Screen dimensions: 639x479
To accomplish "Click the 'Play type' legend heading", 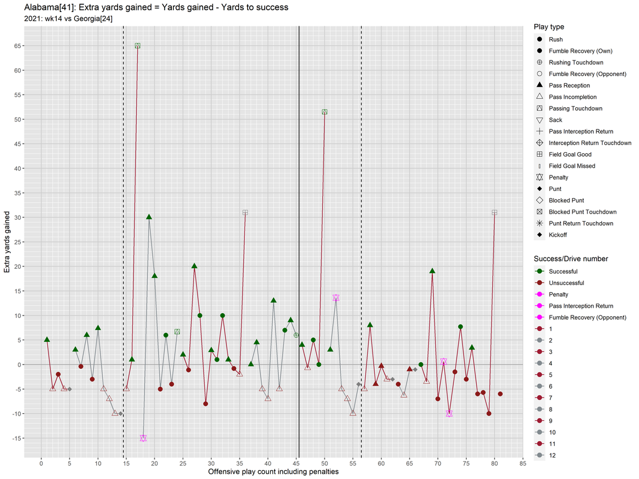I will 549,27.
